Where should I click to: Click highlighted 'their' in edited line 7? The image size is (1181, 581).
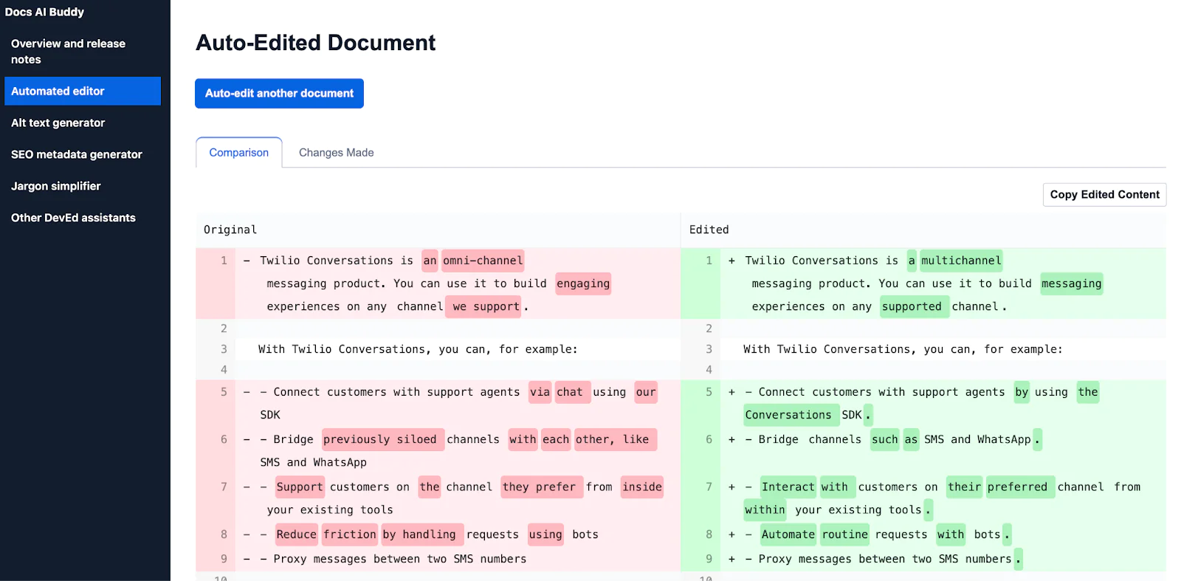point(964,487)
